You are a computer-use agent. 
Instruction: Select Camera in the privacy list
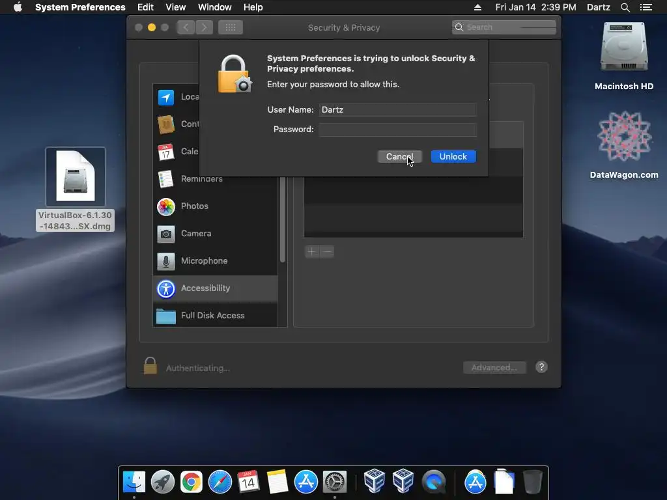click(215, 234)
